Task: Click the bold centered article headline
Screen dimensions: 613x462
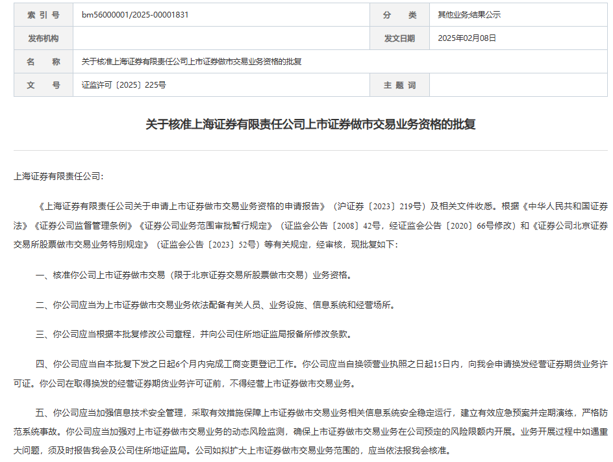Action: click(x=310, y=124)
